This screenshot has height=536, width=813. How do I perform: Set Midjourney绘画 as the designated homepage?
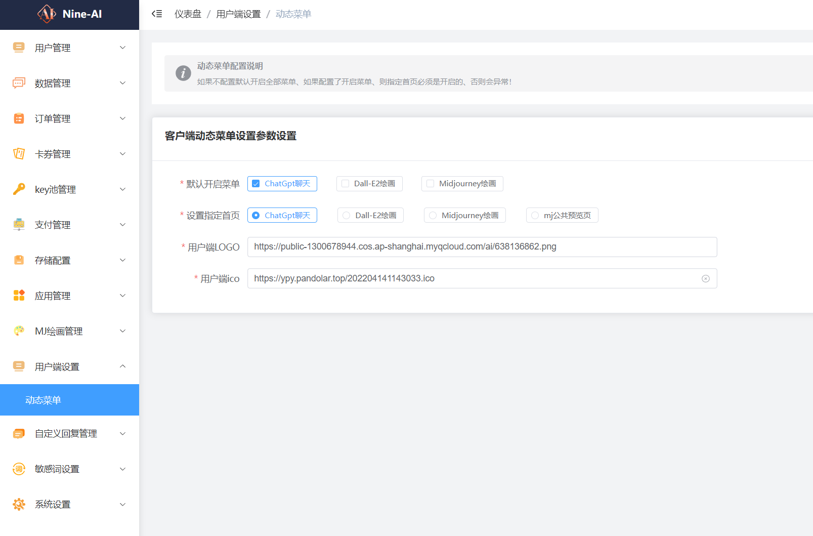pos(433,216)
